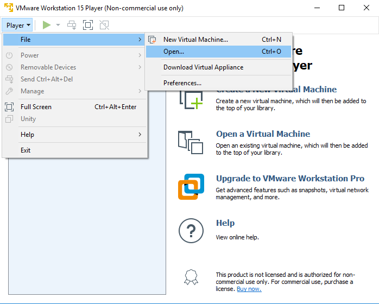Viewport: 379px width, 304px height.
Task: Click the Open a Virtual Machine icon
Action: tap(191, 143)
